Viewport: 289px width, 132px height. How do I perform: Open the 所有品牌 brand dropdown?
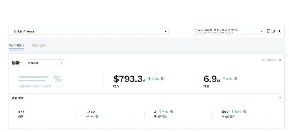point(45,63)
